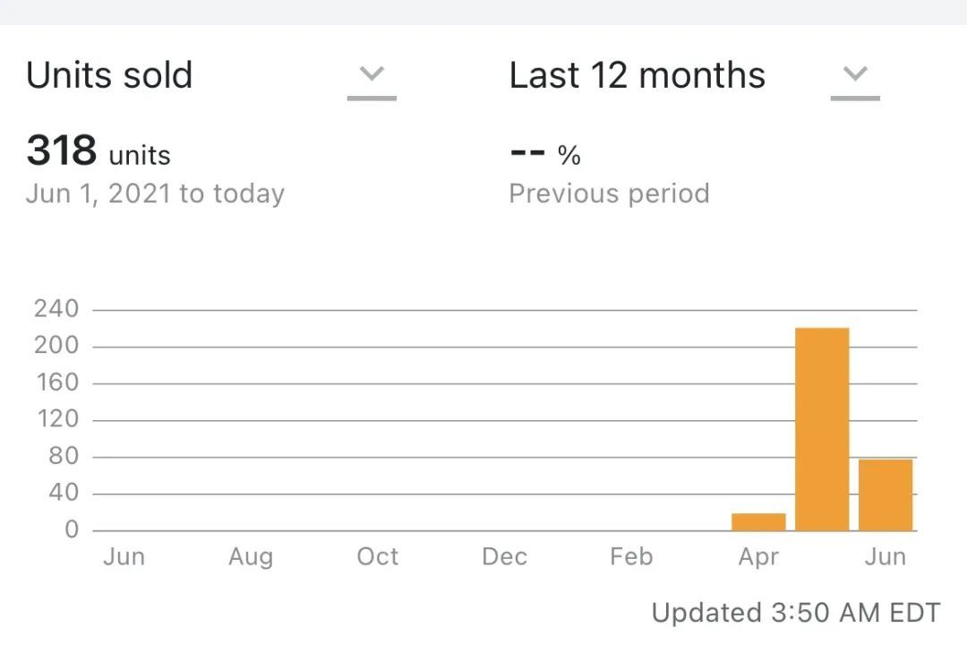This screenshot has width=967, height=645.
Task: Click the Apr label on x-axis
Action: [x=758, y=557]
